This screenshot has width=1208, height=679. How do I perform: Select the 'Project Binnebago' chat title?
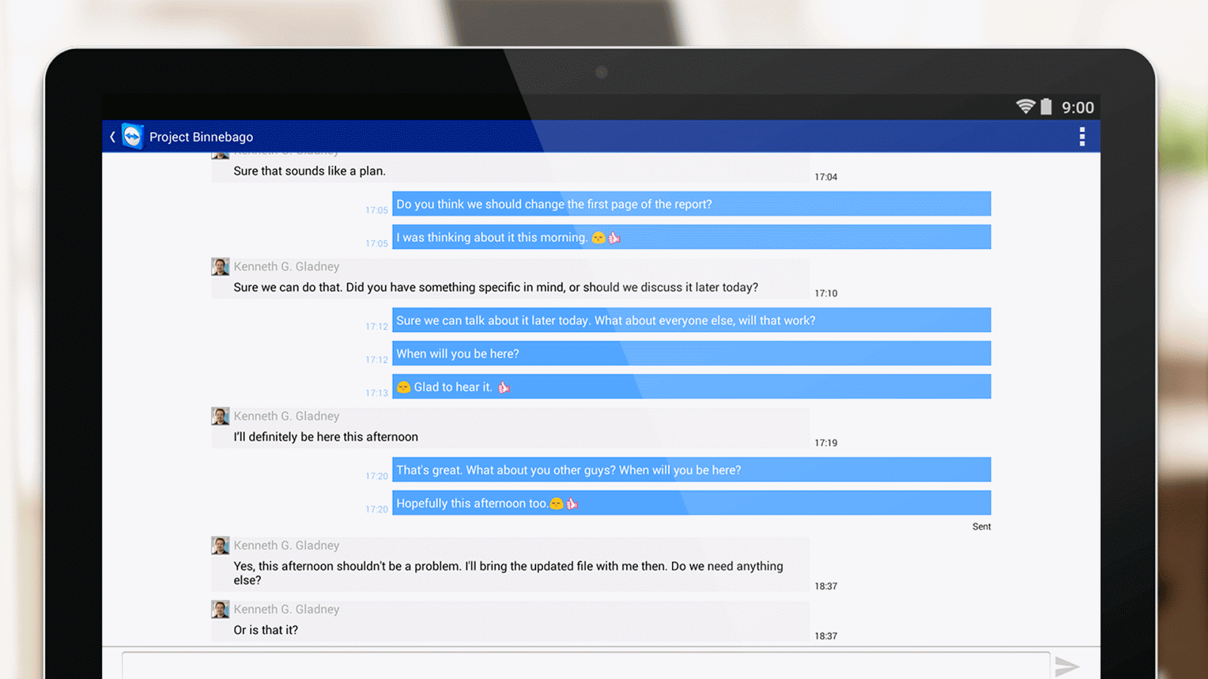point(201,137)
